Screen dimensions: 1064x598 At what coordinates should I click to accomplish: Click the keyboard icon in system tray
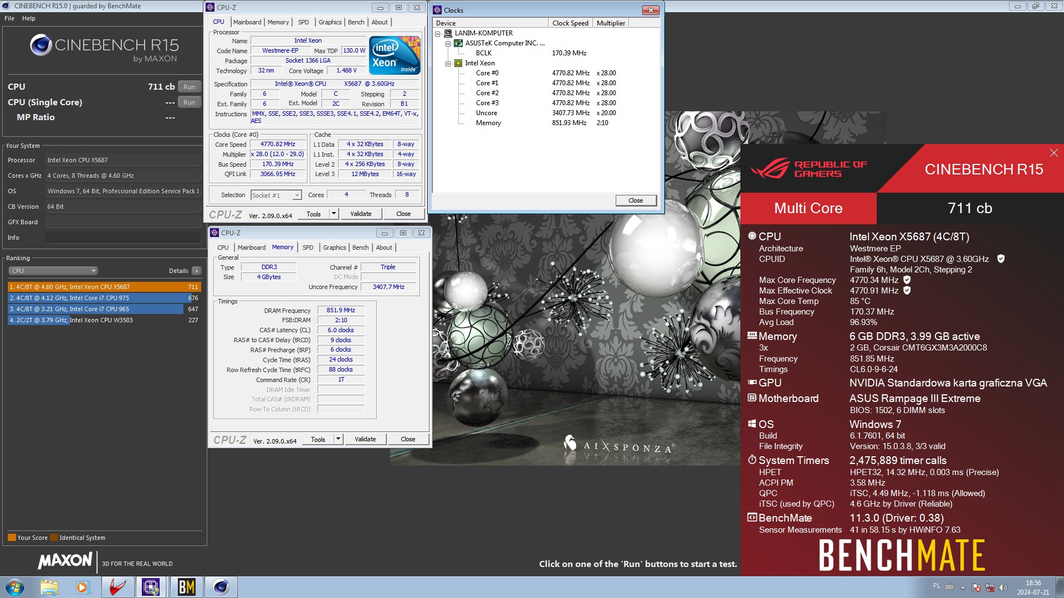pos(949,587)
